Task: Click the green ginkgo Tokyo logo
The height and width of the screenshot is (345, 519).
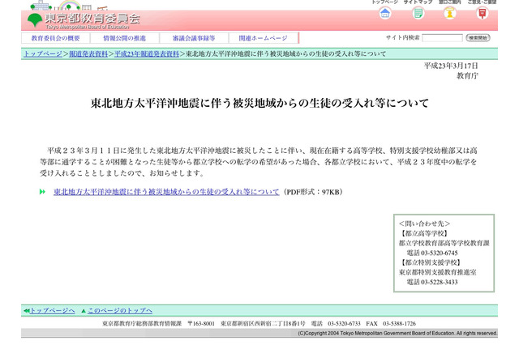Action: (x=35, y=19)
